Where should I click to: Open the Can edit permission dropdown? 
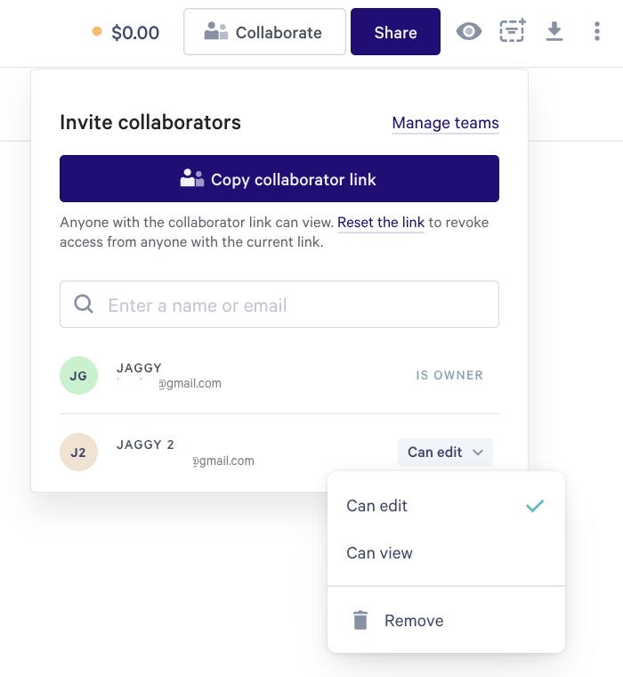445,452
